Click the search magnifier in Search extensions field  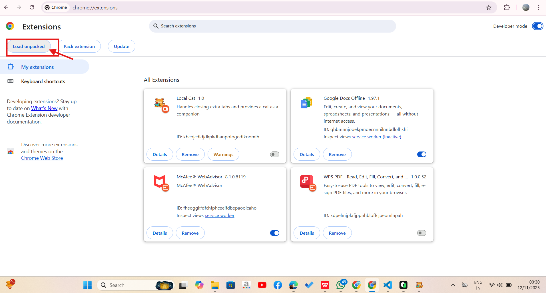pyautogui.click(x=156, y=26)
